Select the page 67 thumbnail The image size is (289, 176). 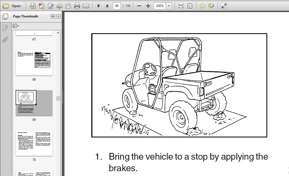34,33
